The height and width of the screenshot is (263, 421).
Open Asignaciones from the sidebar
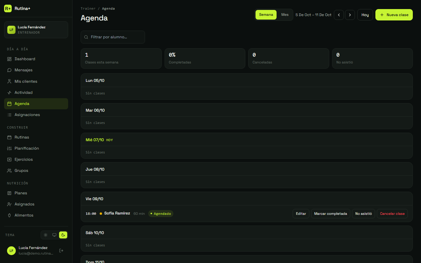point(36,115)
